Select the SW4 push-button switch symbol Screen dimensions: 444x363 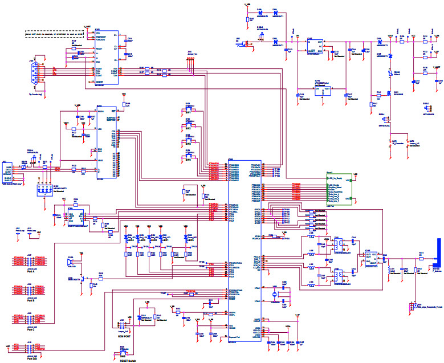coord(189,156)
